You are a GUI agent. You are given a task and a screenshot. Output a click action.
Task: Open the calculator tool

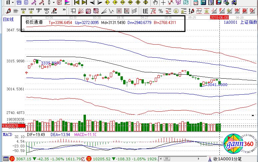(203, 3)
